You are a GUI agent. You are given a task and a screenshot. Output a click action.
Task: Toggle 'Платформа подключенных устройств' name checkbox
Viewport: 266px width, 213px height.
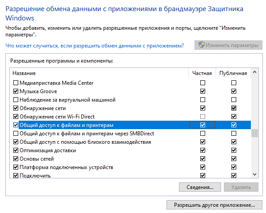click(16, 167)
